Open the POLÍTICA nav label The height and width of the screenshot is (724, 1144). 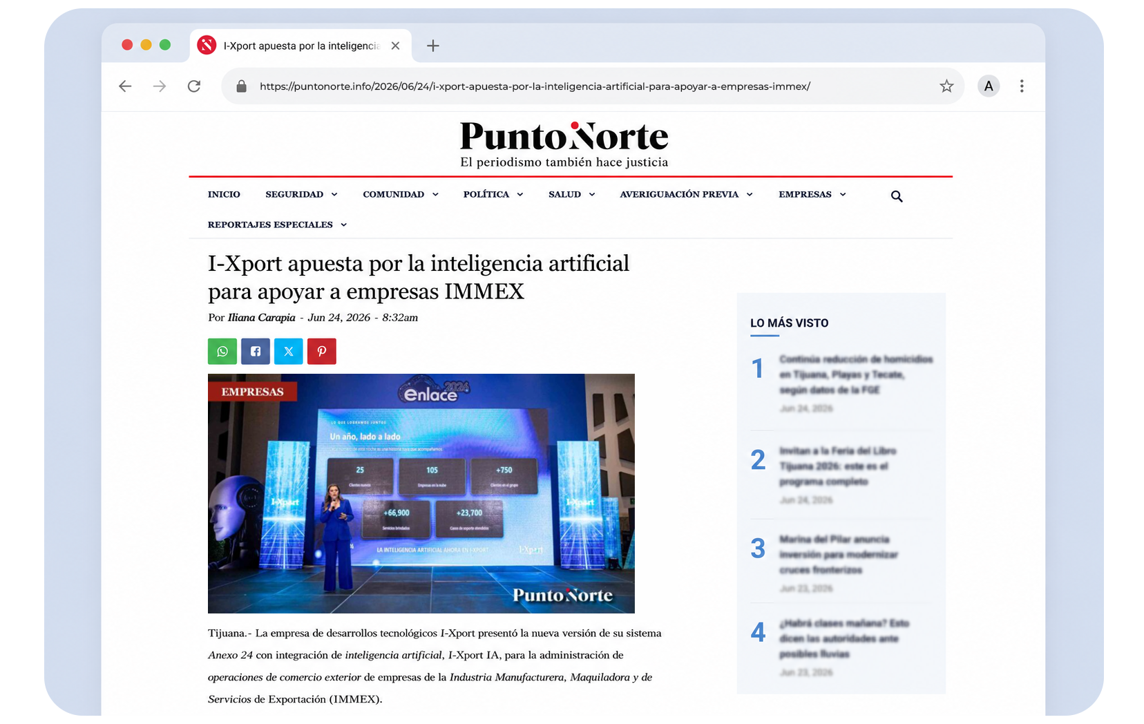point(486,195)
